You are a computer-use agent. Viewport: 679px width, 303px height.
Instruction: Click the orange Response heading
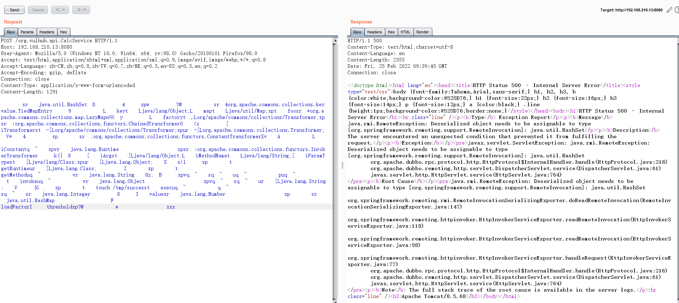361,22
